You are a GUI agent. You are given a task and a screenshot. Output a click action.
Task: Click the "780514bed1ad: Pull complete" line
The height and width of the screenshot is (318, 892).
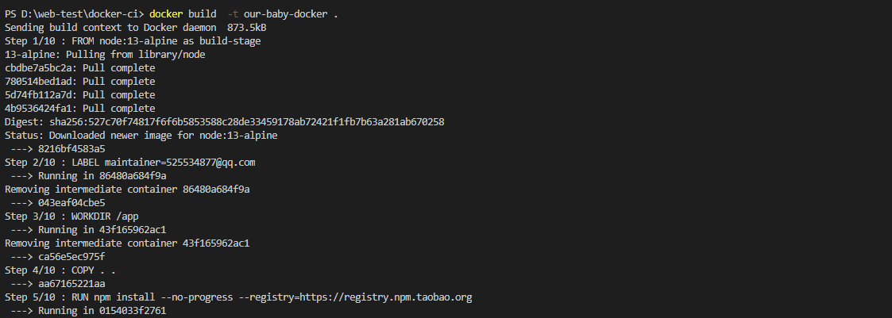(79, 82)
